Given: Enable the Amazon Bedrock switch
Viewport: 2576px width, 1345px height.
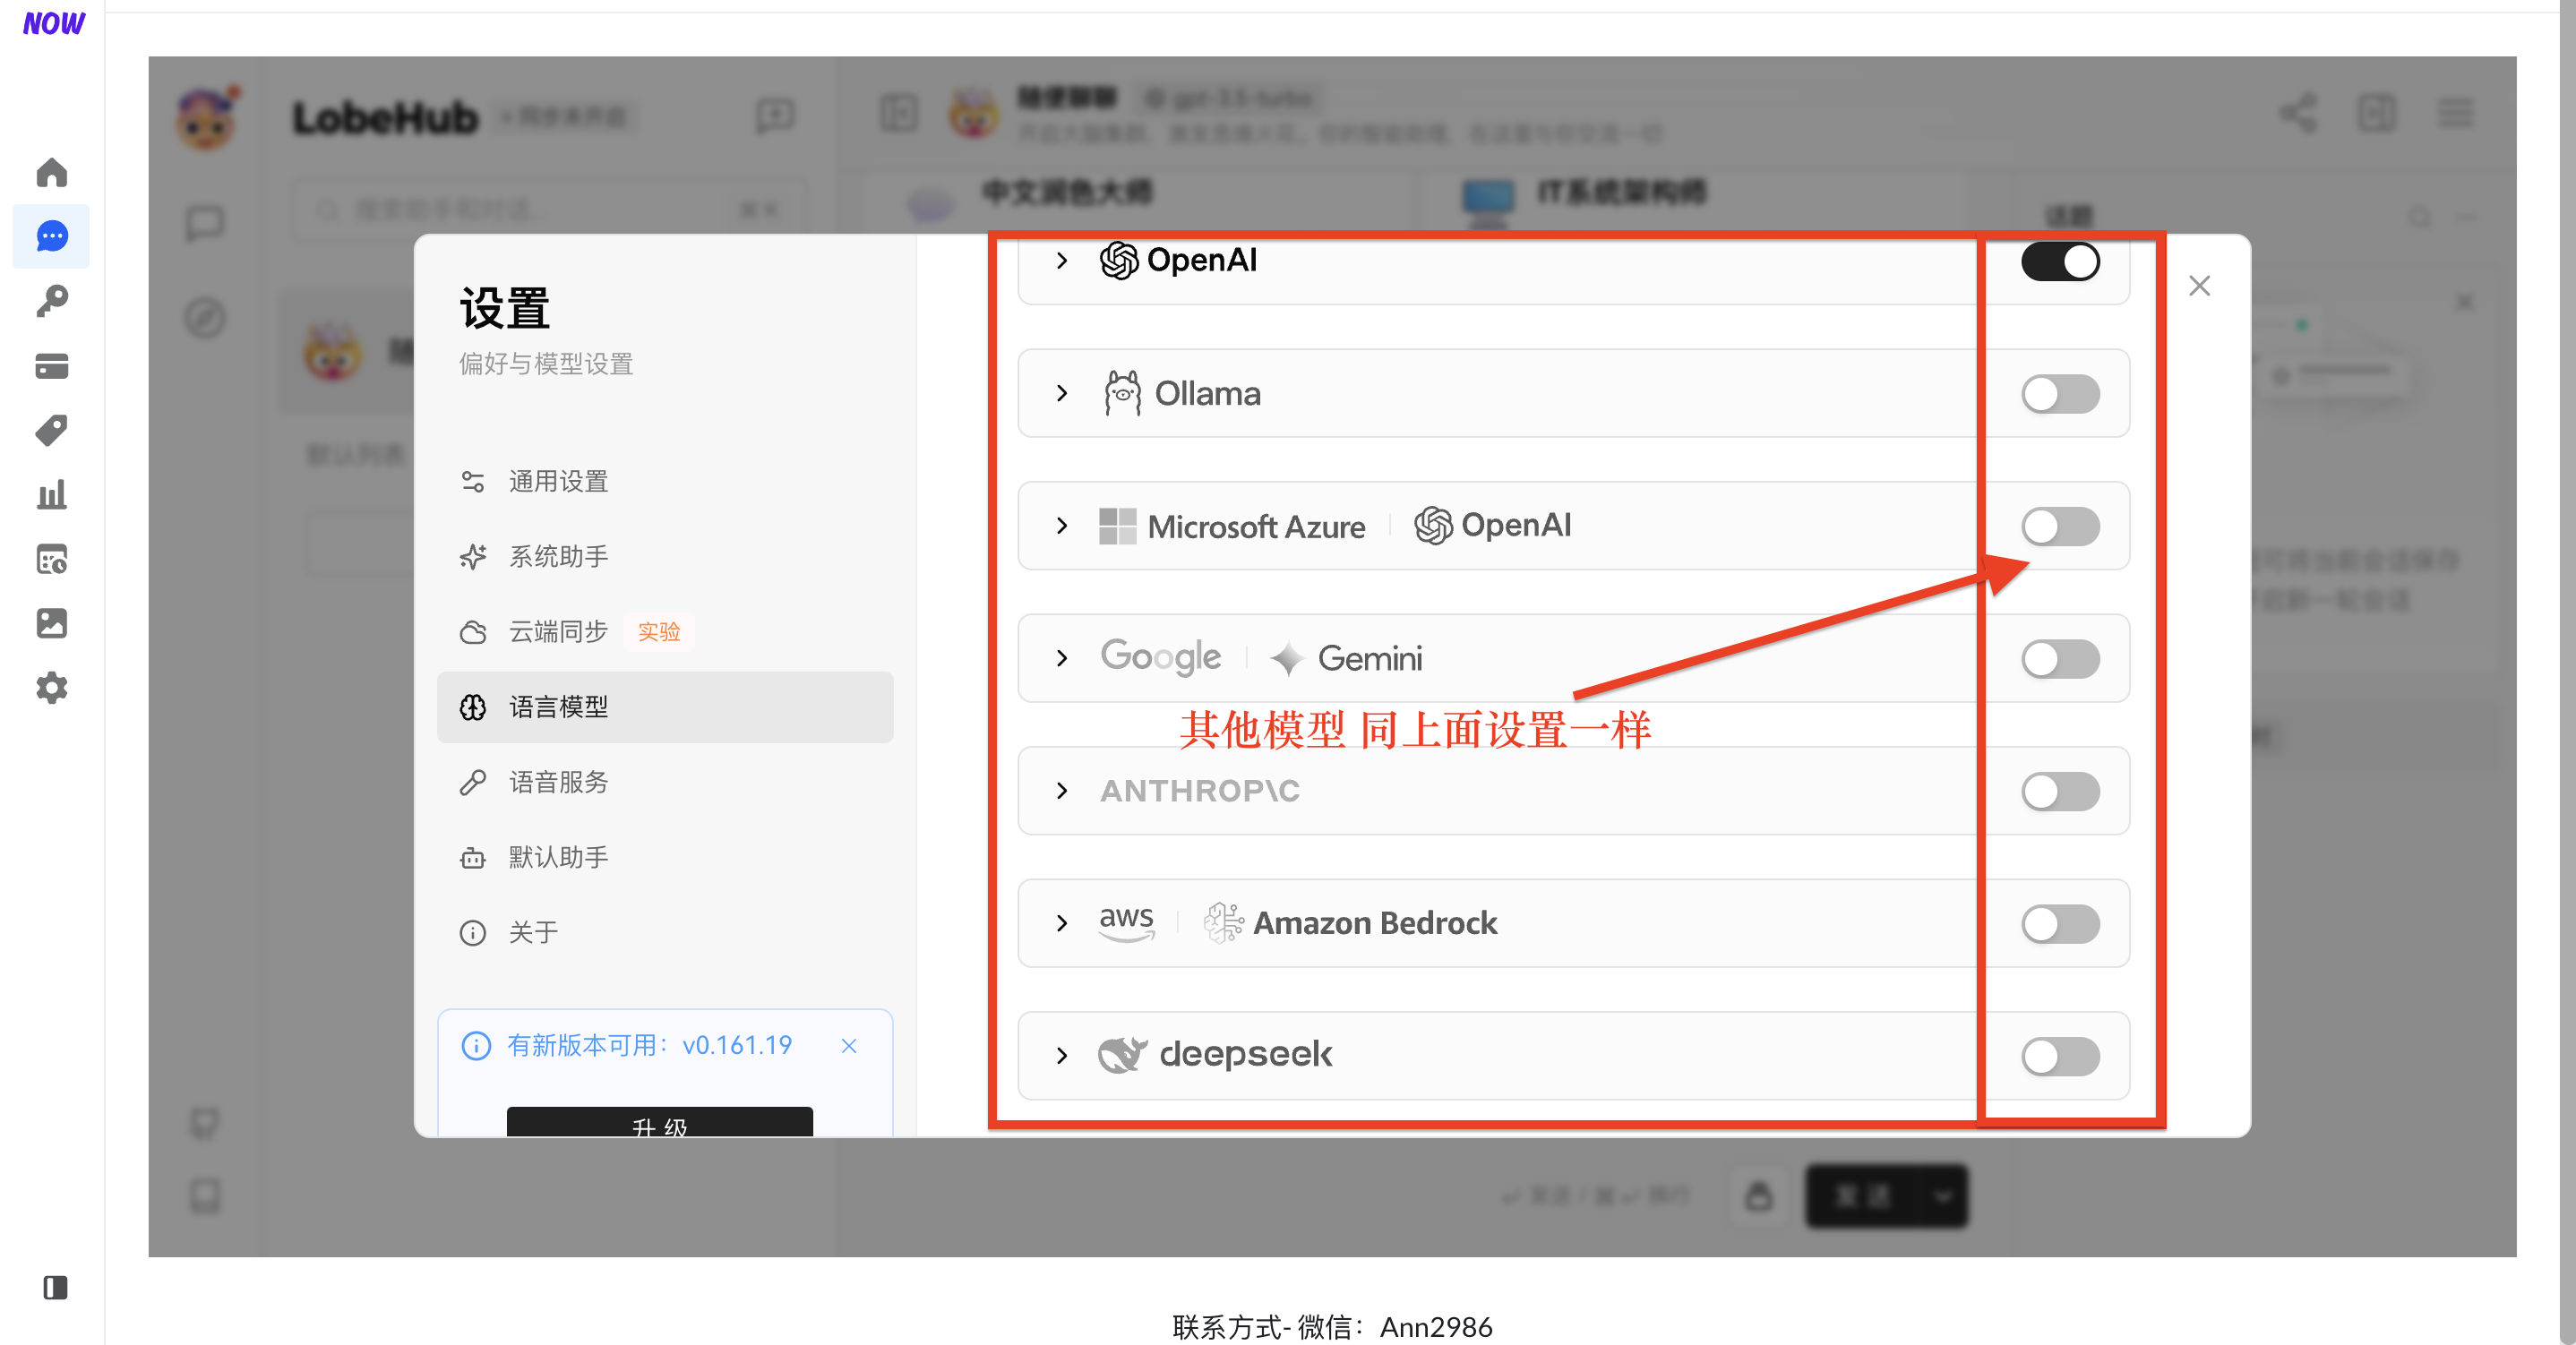Looking at the screenshot, I should [2060, 924].
